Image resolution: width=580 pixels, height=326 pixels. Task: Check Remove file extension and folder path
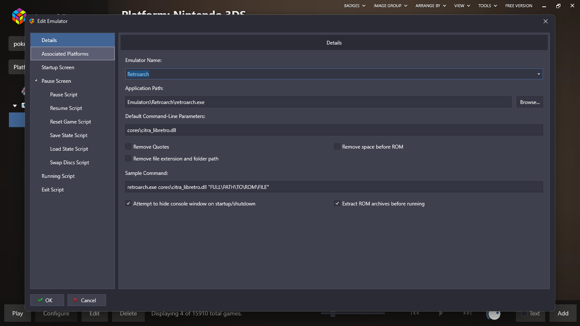click(x=128, y=158)
